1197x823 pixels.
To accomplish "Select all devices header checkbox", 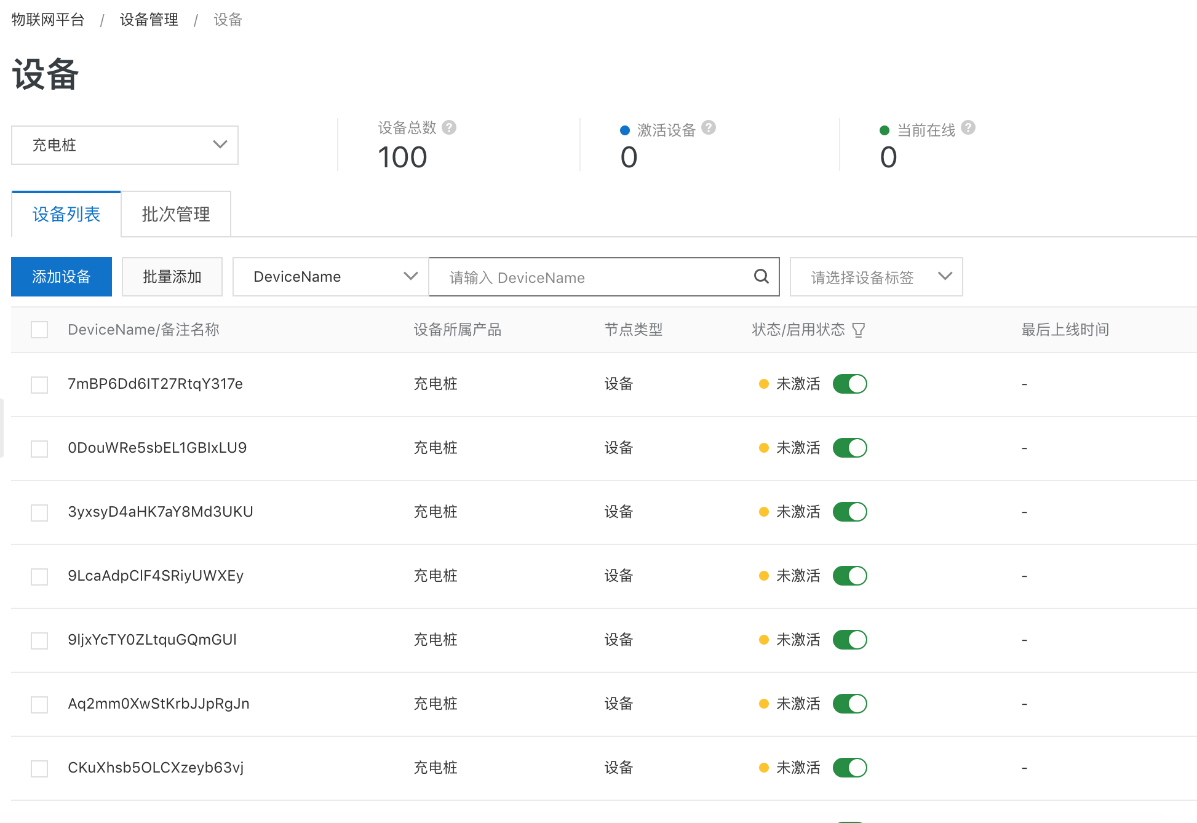I will [x=39, y=330].
